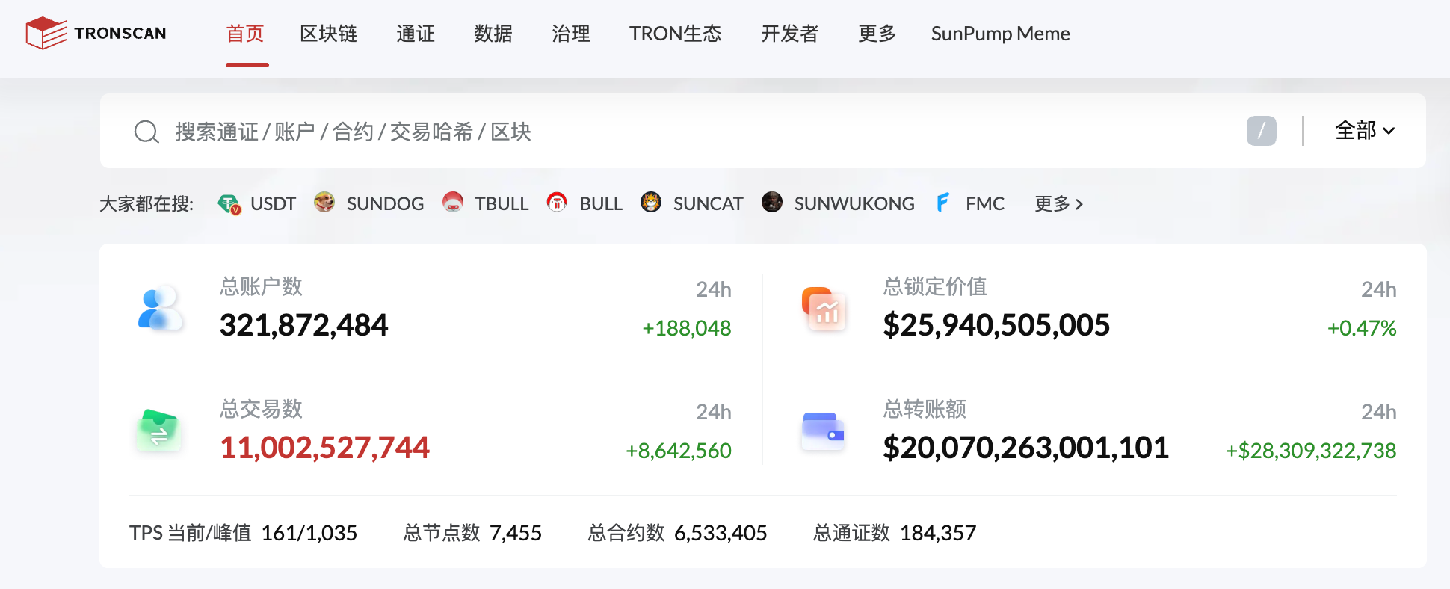Click the SUNCAT token icon
This screenshot has height=589, width=1450.
[x=651, y=202]
